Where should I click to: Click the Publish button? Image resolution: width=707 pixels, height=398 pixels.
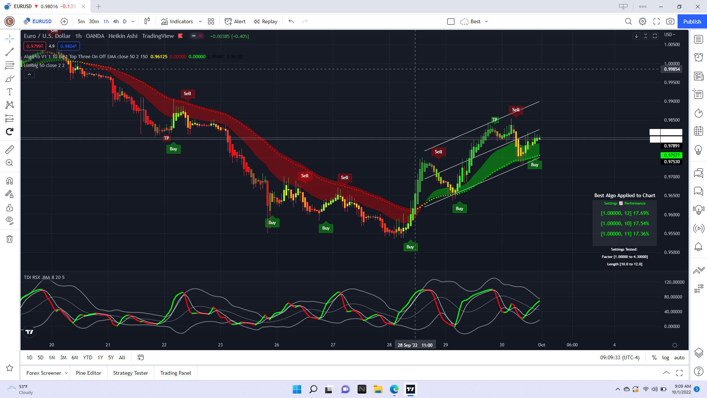click(x=692, y=21)
